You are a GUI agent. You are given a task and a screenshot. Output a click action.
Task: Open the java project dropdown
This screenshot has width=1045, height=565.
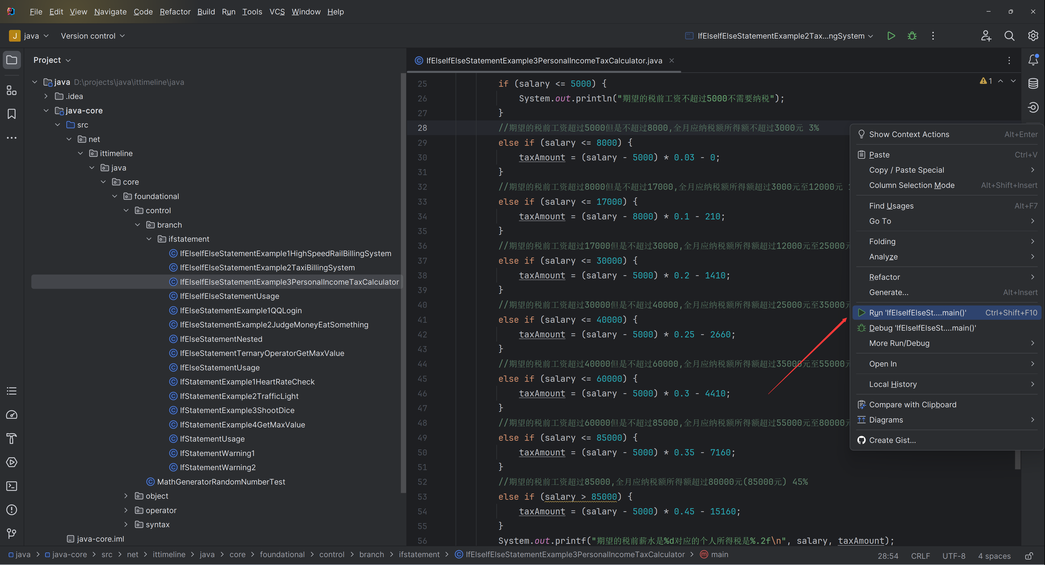coord(29,36)
